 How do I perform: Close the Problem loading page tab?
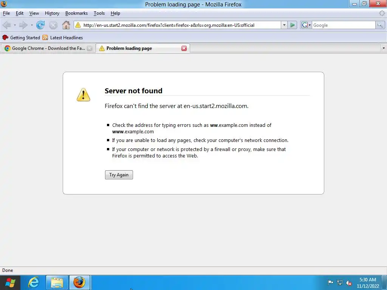point(184,48)
